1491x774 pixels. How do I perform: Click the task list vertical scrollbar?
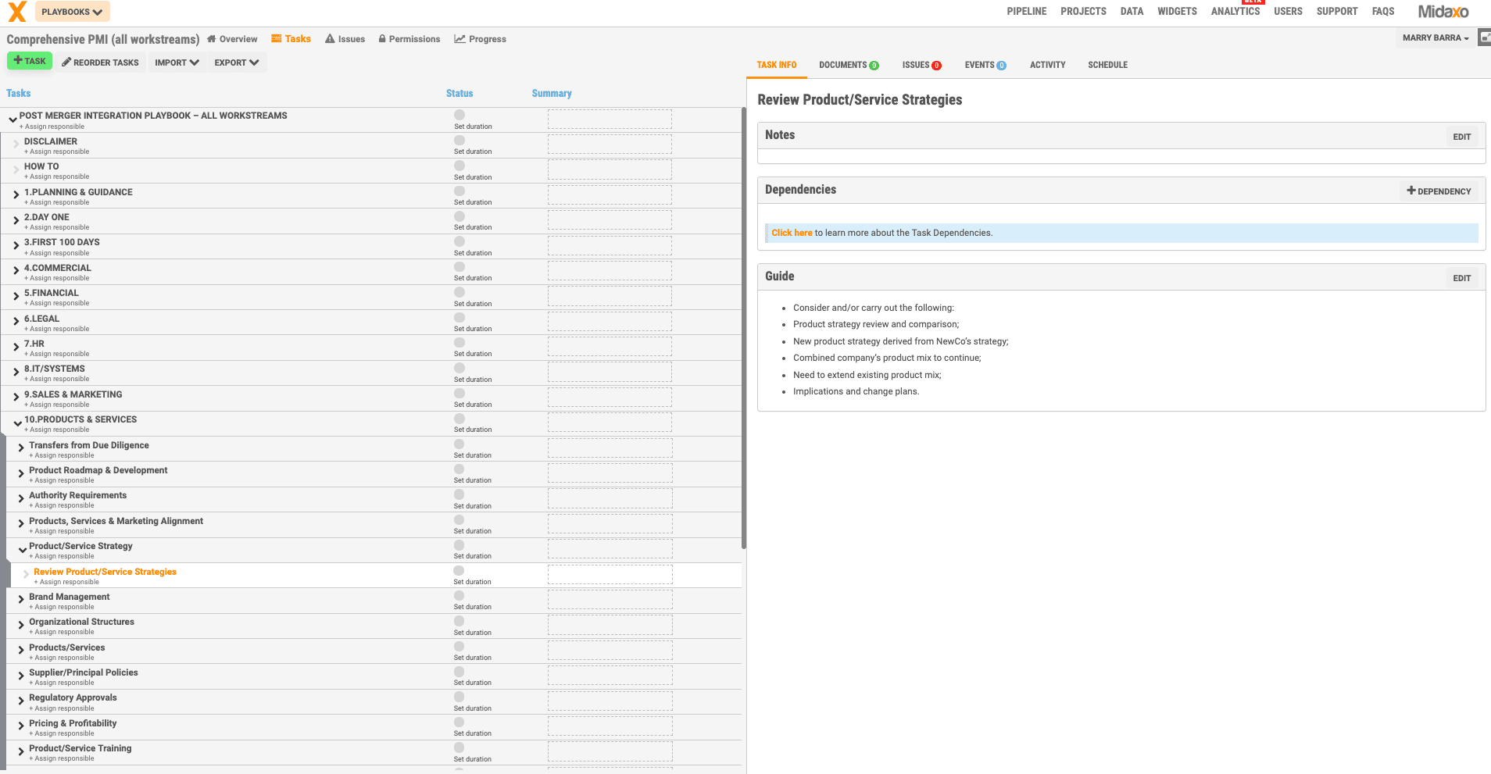pyautogui.click(x=744, y=328)
